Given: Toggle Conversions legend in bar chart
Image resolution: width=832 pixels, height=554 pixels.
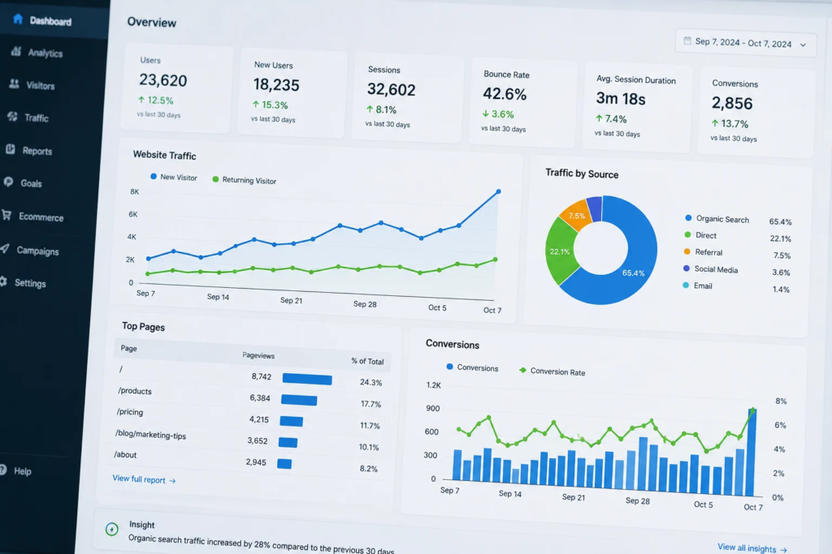Looking at the screenshot, I should tap(472, 367).
